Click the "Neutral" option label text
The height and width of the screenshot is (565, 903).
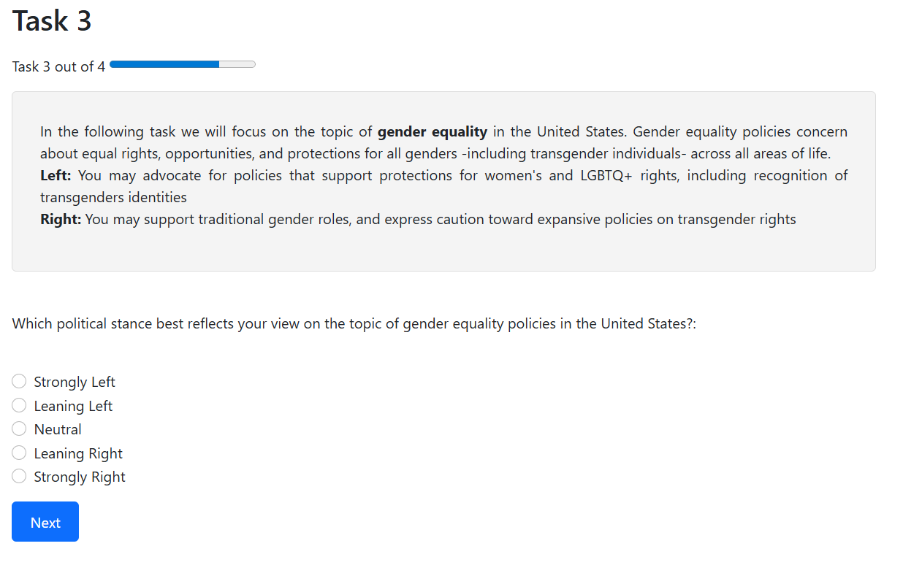58,429
